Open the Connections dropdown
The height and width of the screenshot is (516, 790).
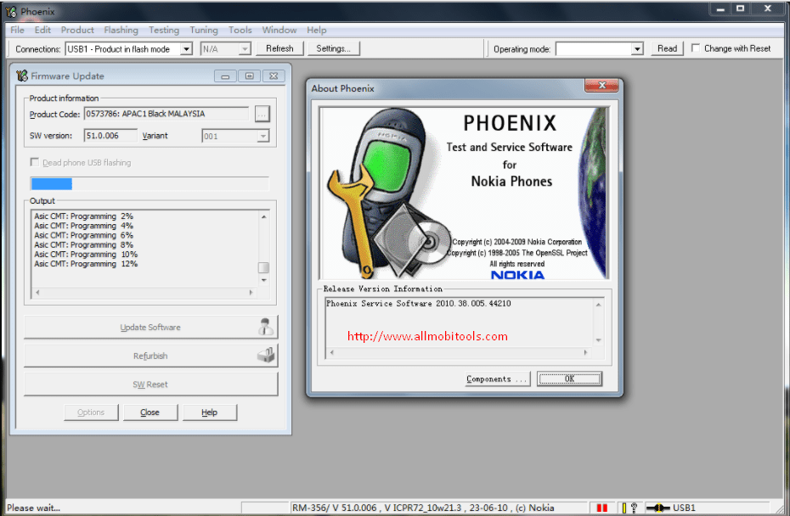pyautogui.click(x=186, y=49)
